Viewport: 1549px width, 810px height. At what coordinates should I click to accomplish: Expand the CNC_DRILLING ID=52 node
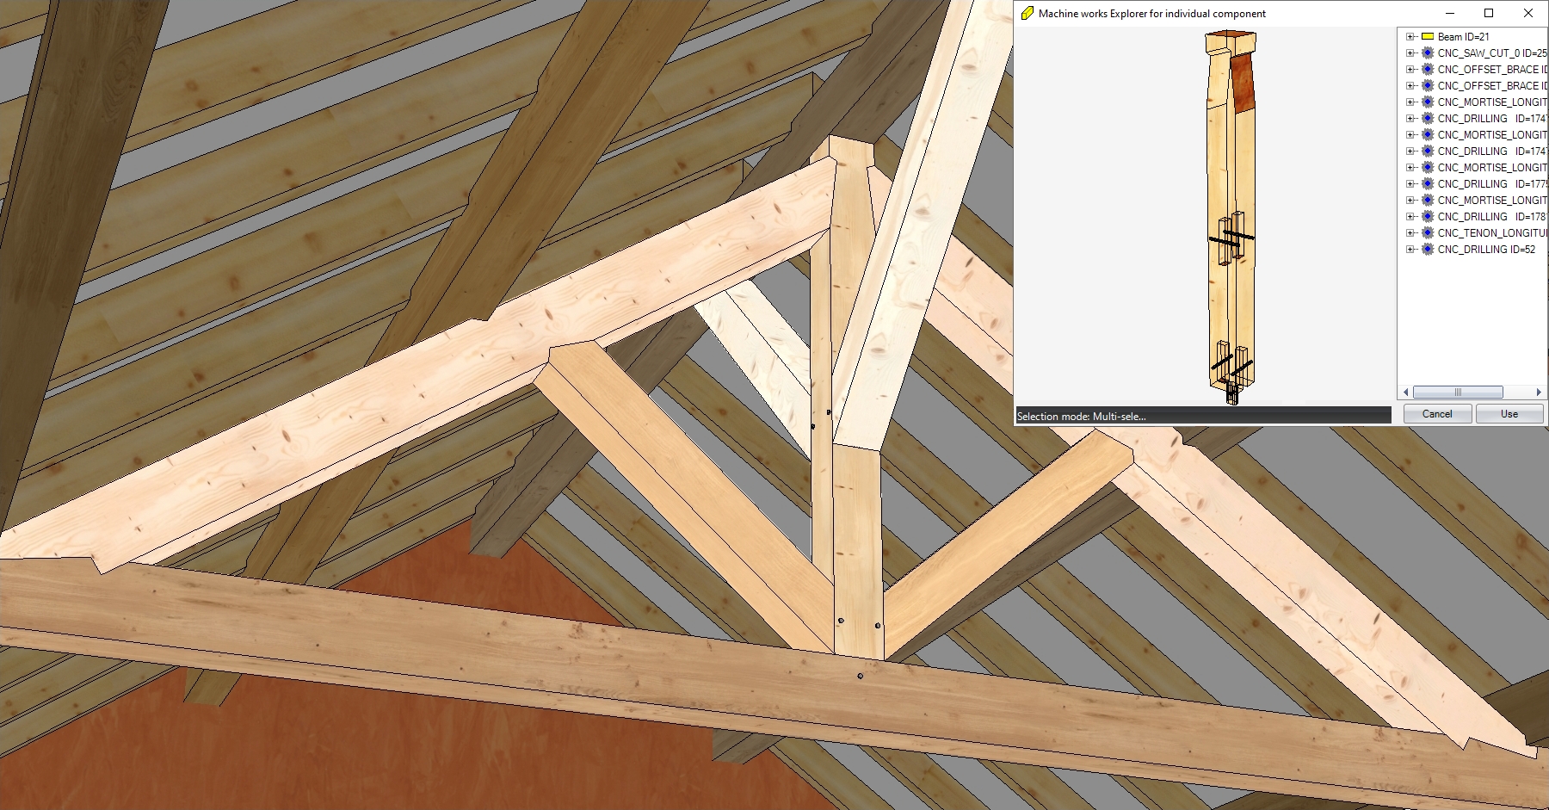click(1410, 250)
